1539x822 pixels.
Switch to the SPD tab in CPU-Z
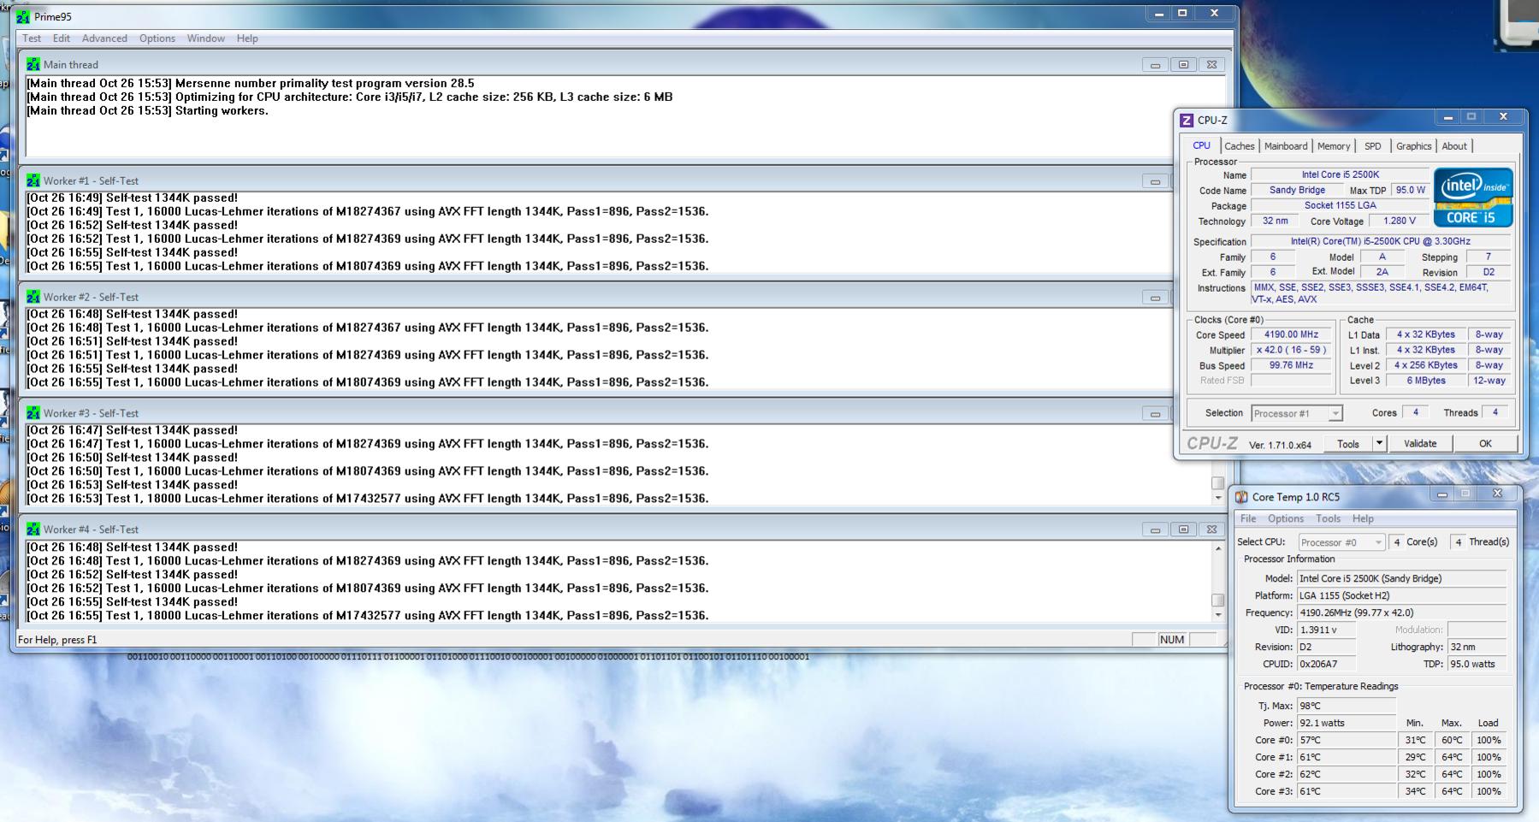click(1373, 146)
